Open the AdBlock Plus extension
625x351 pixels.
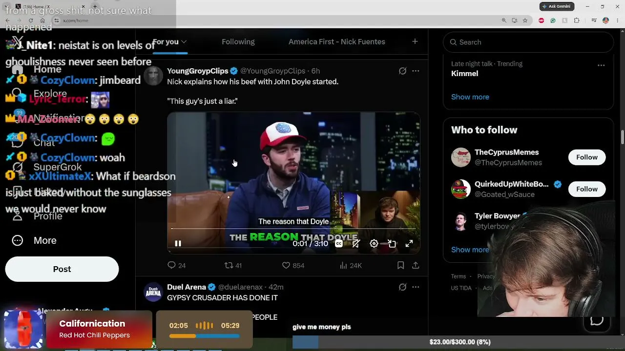tap(541, 20)
